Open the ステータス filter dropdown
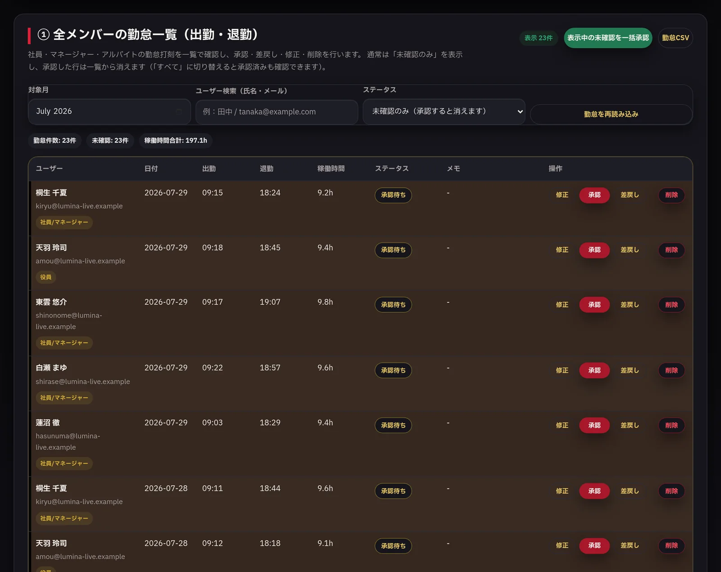The width and height of the screenshot is (721, 572). pos(444,112)
